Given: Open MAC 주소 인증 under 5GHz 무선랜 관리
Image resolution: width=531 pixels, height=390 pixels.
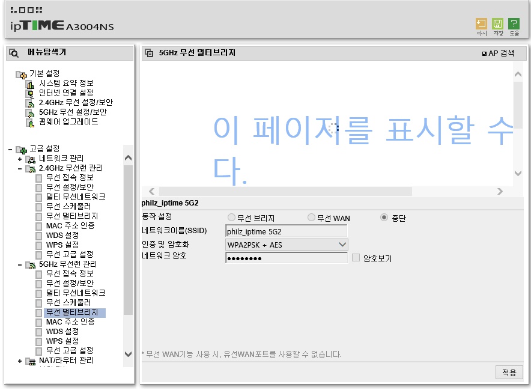Looking at the screenshot, I should click(70, 321).
